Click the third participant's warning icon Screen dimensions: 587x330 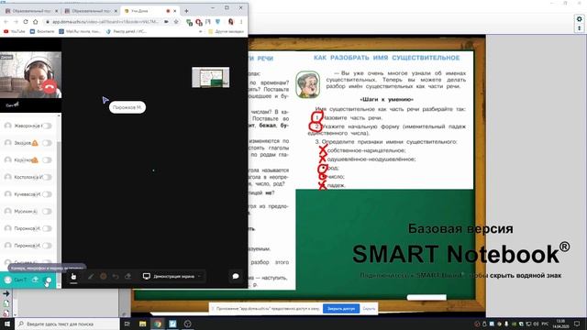point(35,160)
